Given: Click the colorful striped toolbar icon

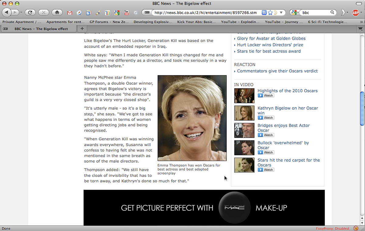Looking at the screenshot, I should [x=107, y=13].
